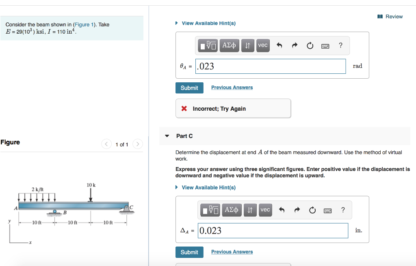
Task: Submit the ΔA answer
Action: click(x=189, y=252)
